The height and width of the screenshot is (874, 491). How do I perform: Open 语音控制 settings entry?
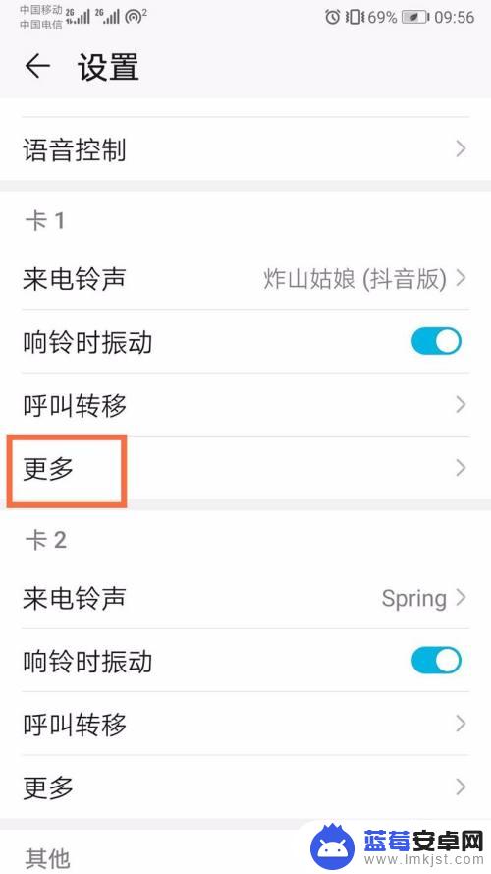(245, 148)
